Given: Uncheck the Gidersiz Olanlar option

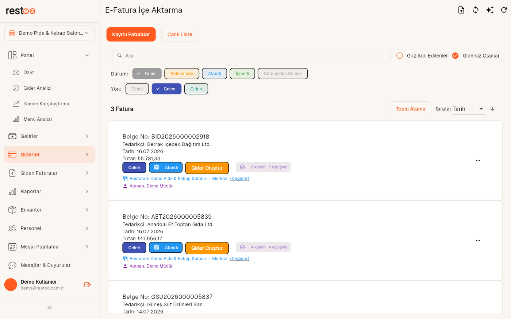Looking at the screenshot, I should [x=456, y=56].
